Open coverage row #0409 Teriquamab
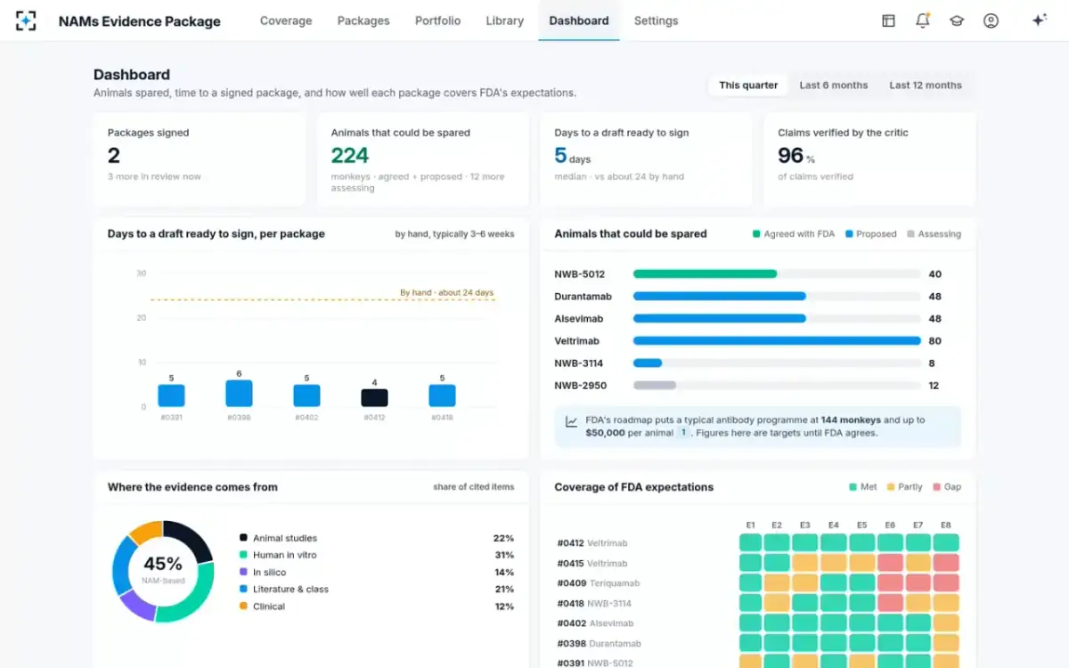The image size is (1069, 668). click(x=758, y=582)
